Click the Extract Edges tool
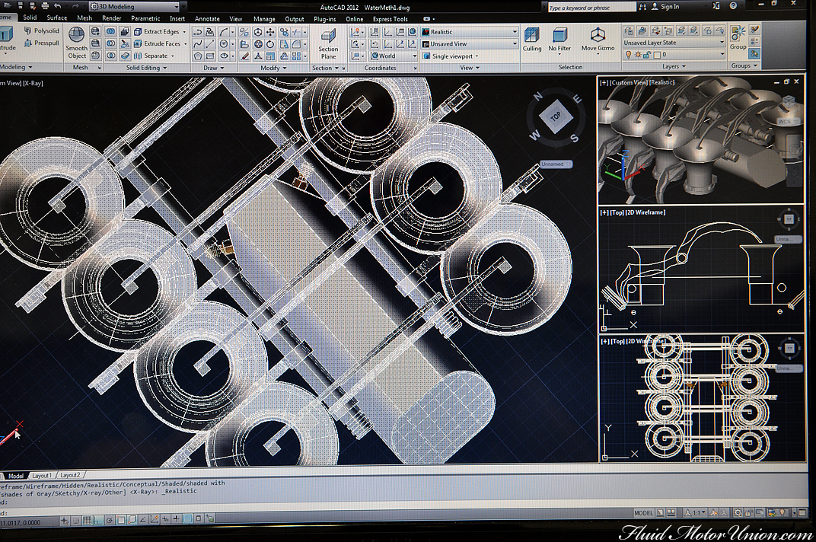 tap(156, 32)
